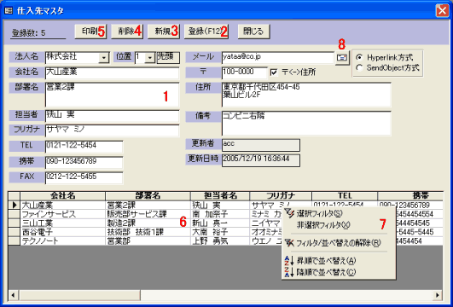The height and width of the screenshot is (307, 453).
Task: Select the SendObject方式 radio button
Action: point(359,68)
